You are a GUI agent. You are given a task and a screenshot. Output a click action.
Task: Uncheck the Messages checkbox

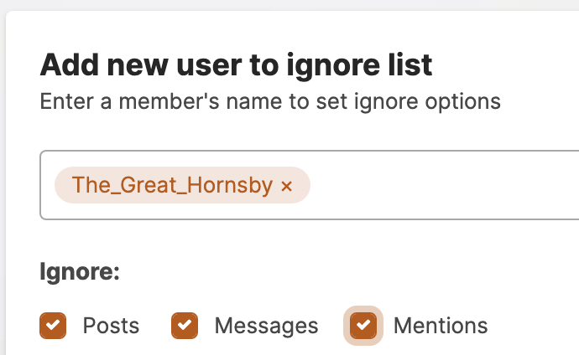[x=185, y=326]
